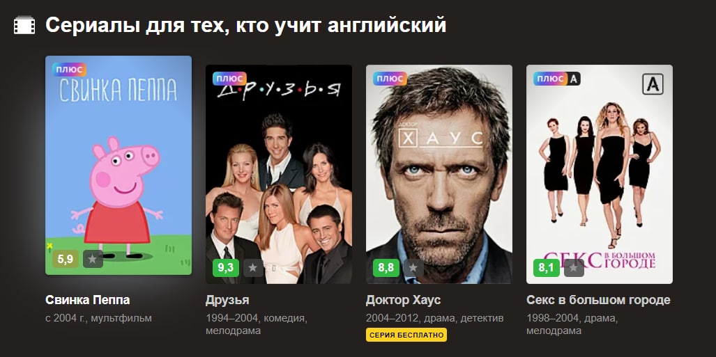Screen dimensions: 716x357
Task: Click the 9,3 rating badge on Друзья
Action: tap(226, 268)
